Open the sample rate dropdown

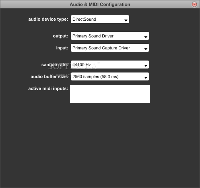coord(110,65)
